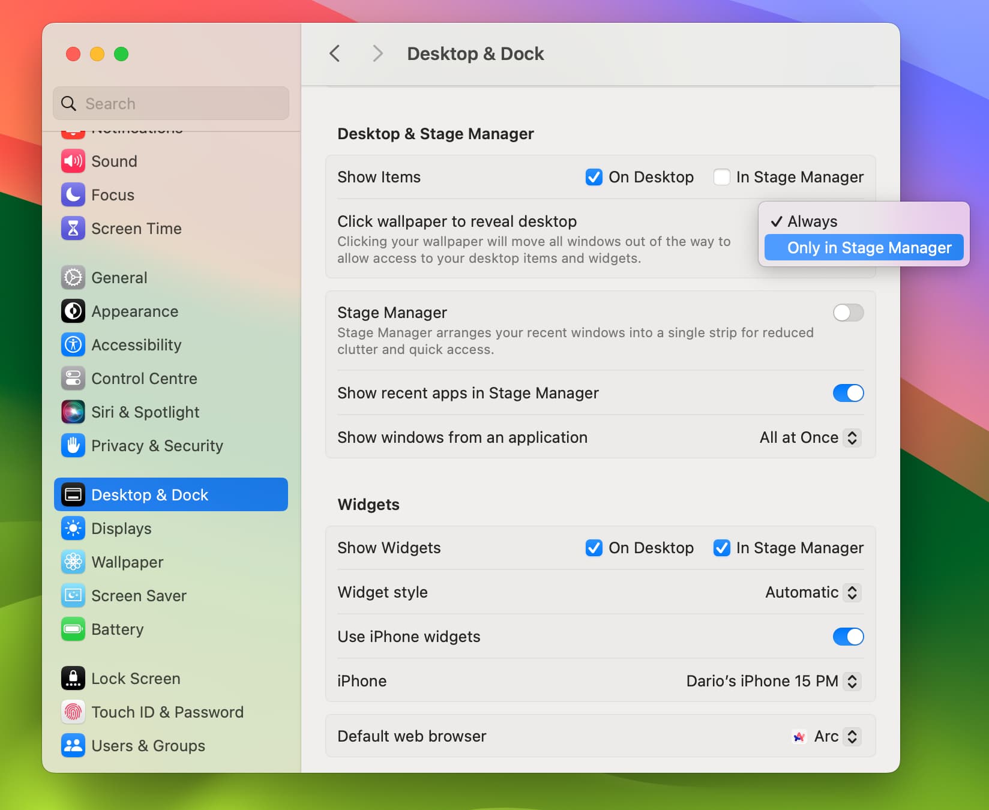989x810 pixels.
Task: Open Sound settings icon in sidebar
Action: [x=73, y=161]
